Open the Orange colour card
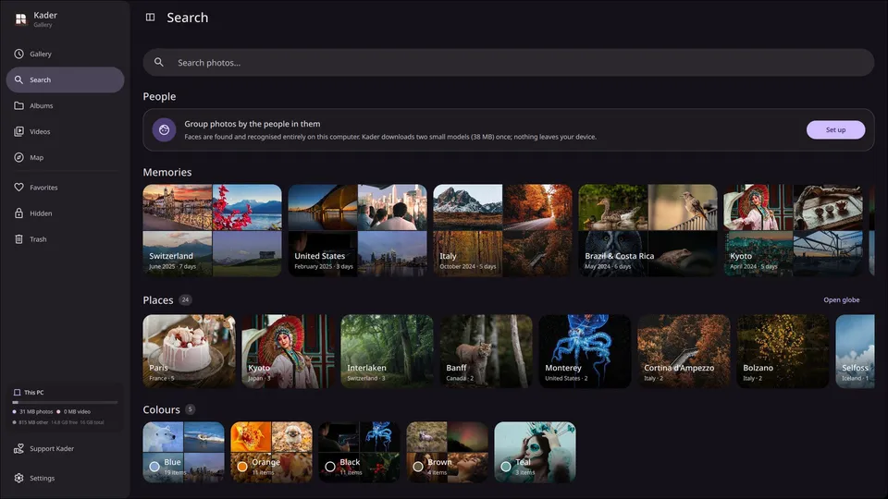This screenshot has height=499, width=888. (x=271, y=452)
